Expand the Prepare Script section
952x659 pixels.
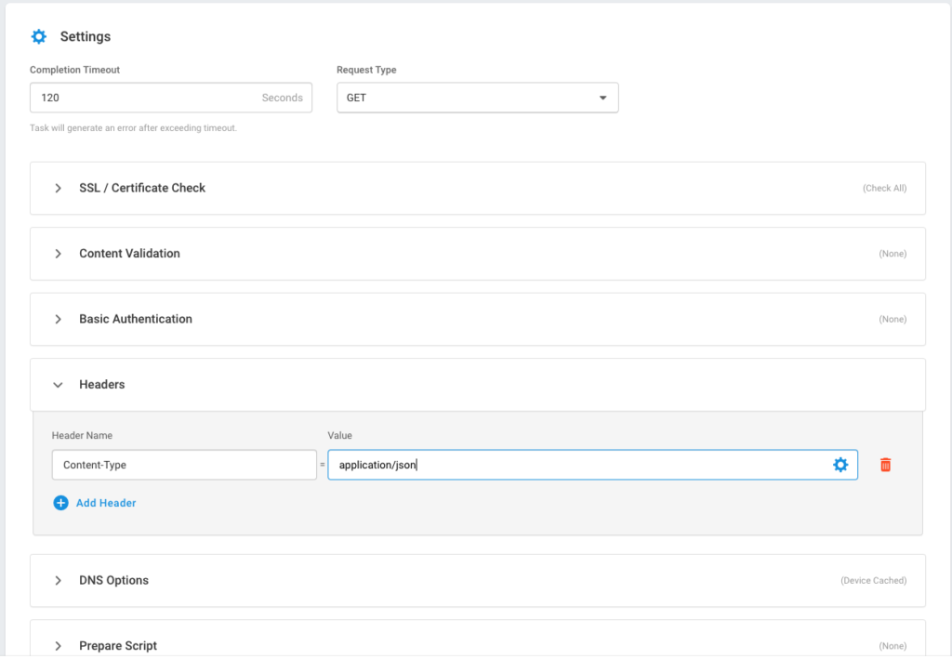click(x=59, y=646)
